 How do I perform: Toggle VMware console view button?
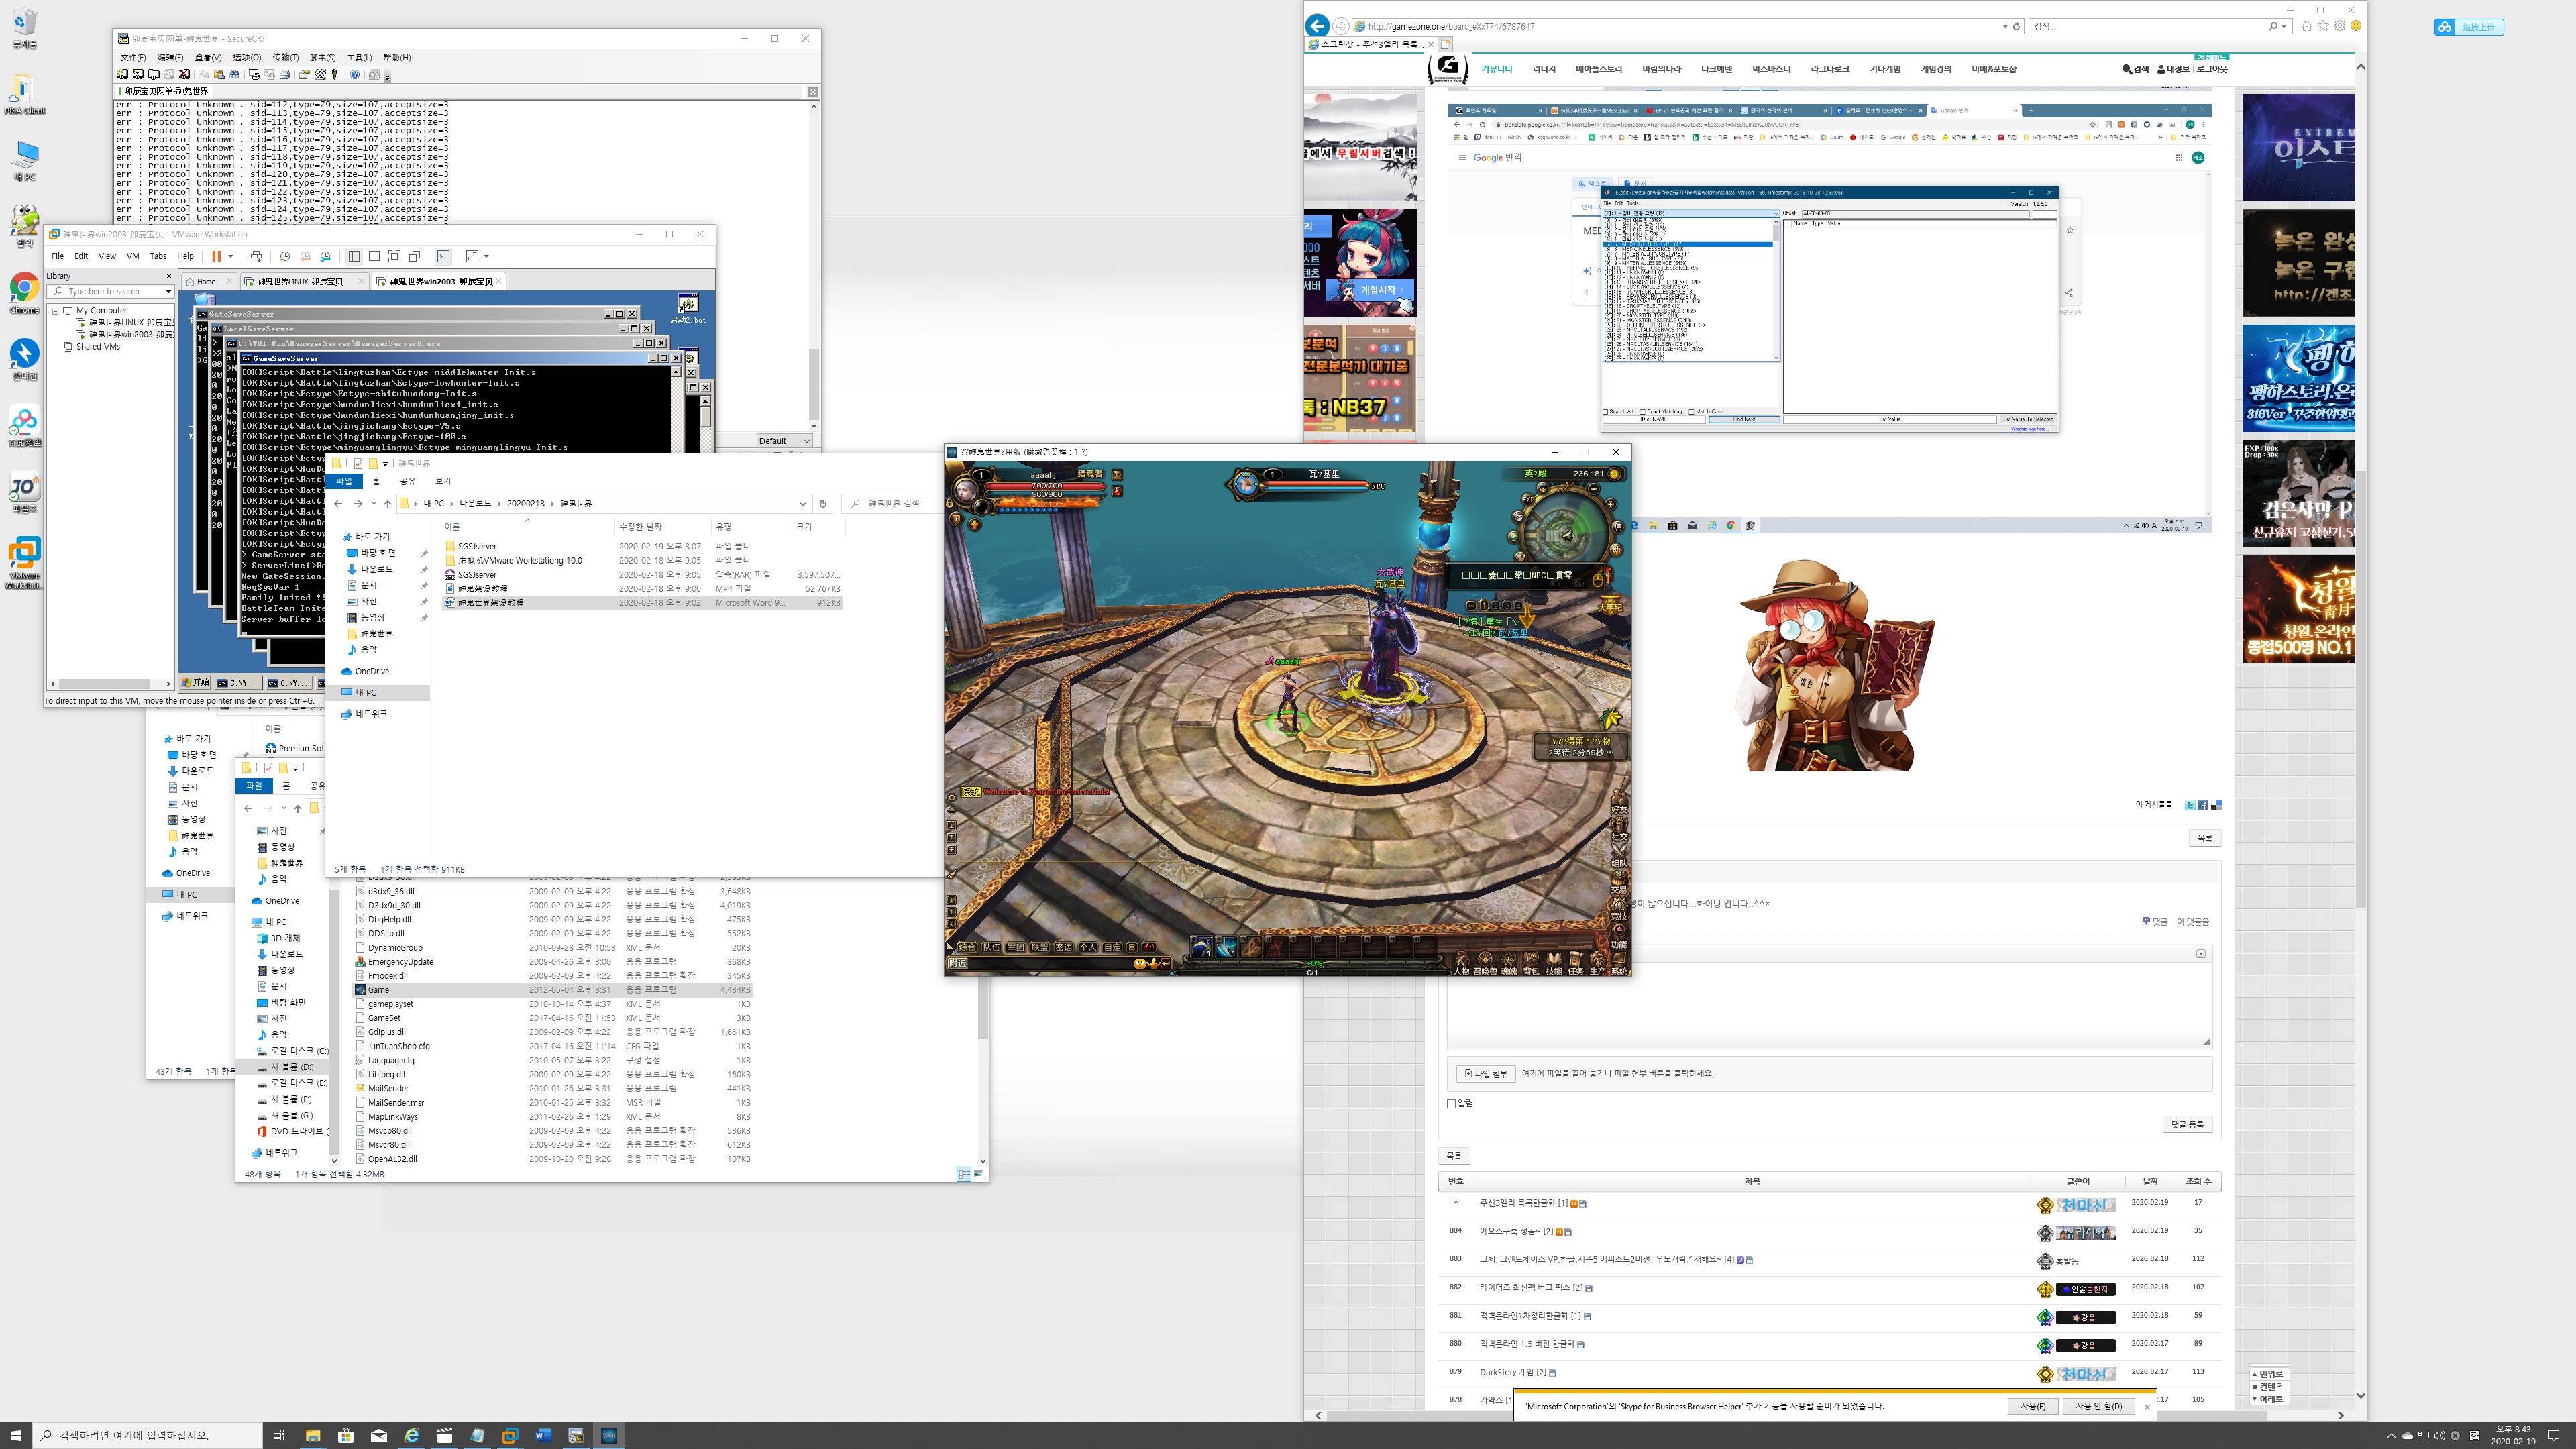pos(444,256)
